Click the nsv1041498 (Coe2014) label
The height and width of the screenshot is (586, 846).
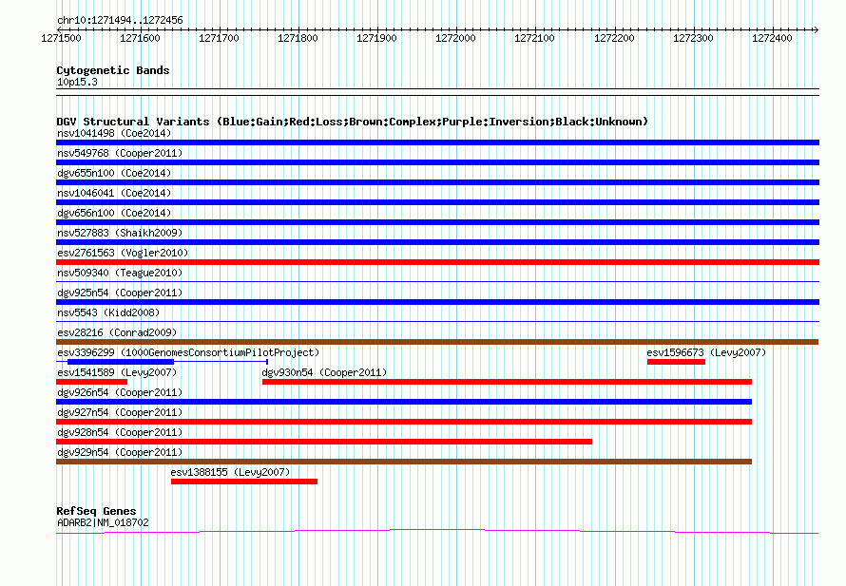[114, 133]
